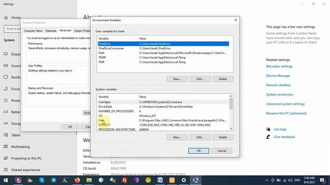This screenshot has width=330, height=185.
Task: Open Storage settings icon in sidebar
Action: coord(6,123)
